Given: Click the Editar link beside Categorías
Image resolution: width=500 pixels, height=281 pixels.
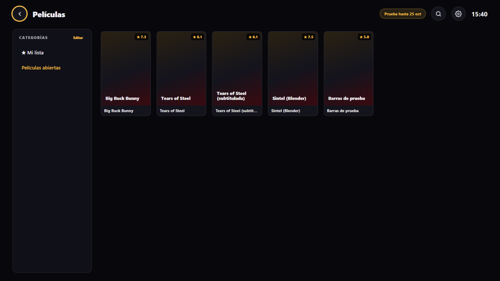Looking at the screenshot, I should (x=78, y=38).
